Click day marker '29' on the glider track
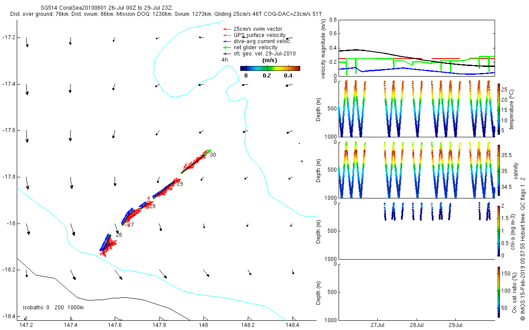This screenshot has width=529, height=330. coord(179,184)
